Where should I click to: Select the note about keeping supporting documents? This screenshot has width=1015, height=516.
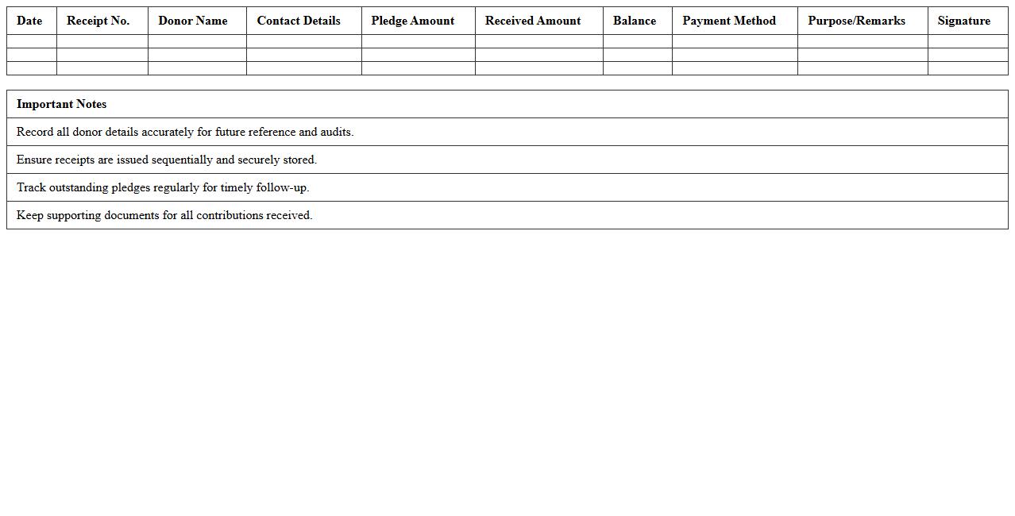tap(164, 215)
